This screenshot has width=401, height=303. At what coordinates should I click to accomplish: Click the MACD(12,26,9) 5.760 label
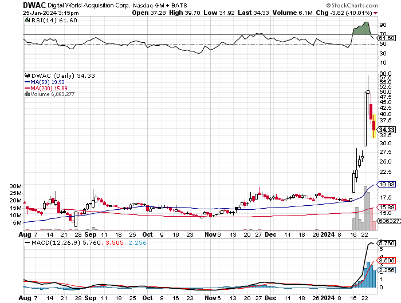point(66,243)
